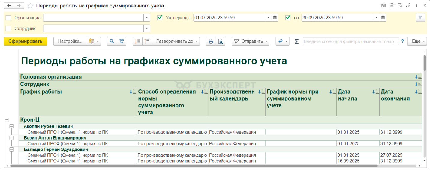Open the end period date dropdown arrow
This screenshot has width=430, height=171.
click(x=376, y=18)
